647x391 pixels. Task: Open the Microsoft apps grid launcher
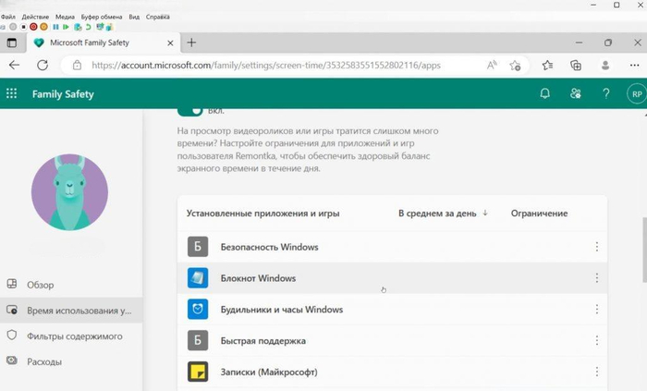point(12,93)
